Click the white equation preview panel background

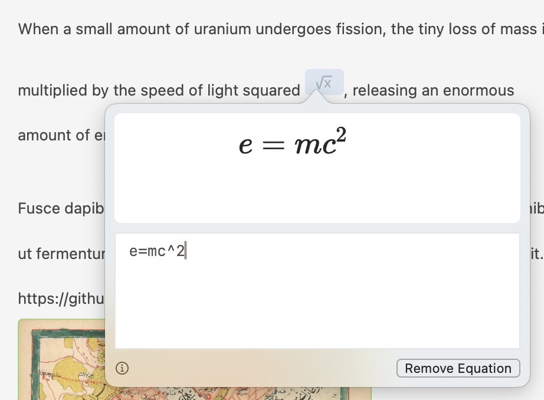tap(317, 189)
